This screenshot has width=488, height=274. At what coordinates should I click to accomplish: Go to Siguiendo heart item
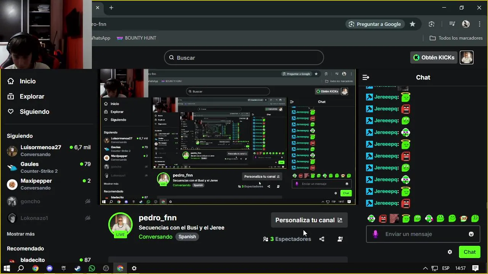(29, 112)
